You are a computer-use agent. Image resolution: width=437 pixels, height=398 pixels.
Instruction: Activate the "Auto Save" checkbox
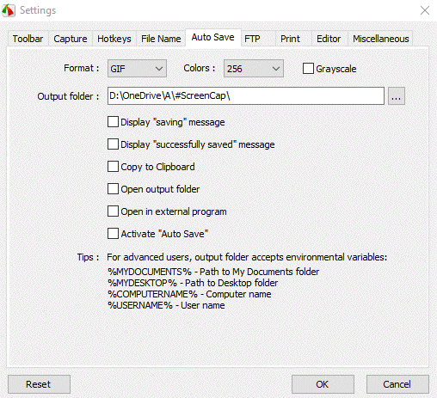[113, 234]
